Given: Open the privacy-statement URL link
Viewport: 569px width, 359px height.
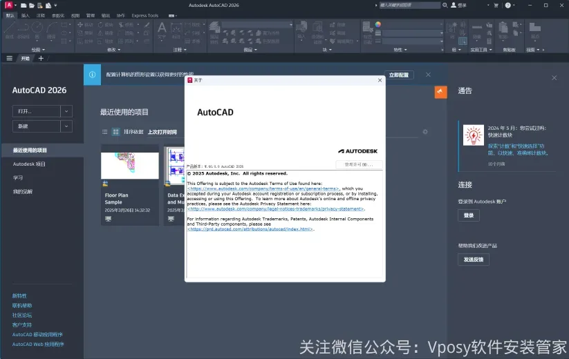Looking at the screenshot, I should pyautogui.click(x=275, y=209).
